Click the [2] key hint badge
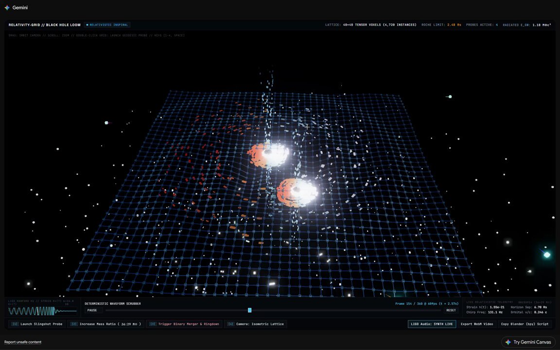Screen dimensions: 560x350 tap(74, 324)
